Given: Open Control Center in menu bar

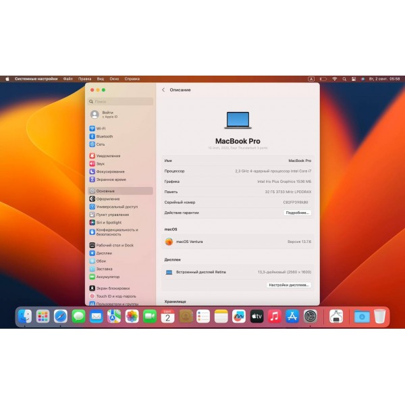Looking at the screenshot, I should (x=354, y=79).
